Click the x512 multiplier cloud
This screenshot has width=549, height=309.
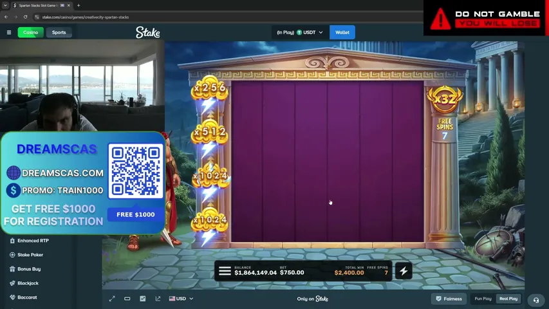click(x=210, y=132)
